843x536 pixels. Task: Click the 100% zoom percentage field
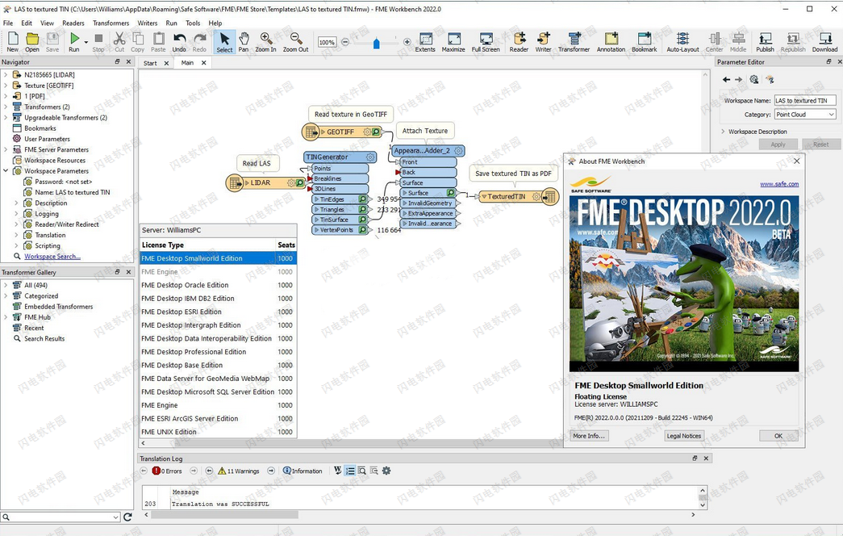click(327, 42)
